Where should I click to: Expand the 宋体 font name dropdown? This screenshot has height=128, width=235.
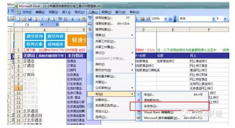pos(213,19)
